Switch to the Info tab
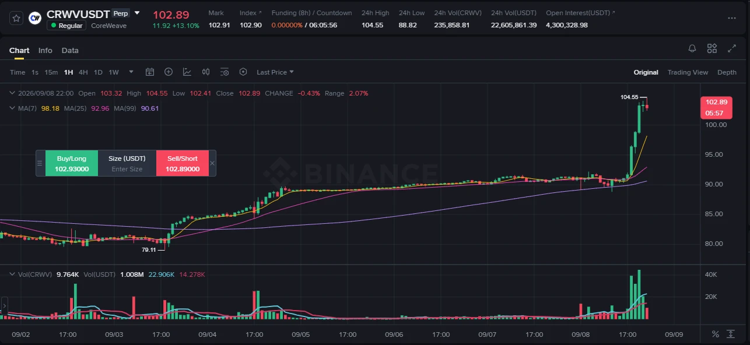The width and height of the screenshot is (750, 345). pyautogui.click(x=45, y=51)
